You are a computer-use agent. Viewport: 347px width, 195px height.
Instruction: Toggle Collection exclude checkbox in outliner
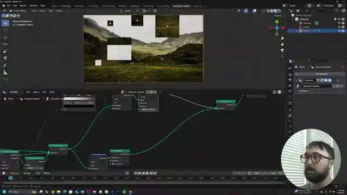point(335,19)
